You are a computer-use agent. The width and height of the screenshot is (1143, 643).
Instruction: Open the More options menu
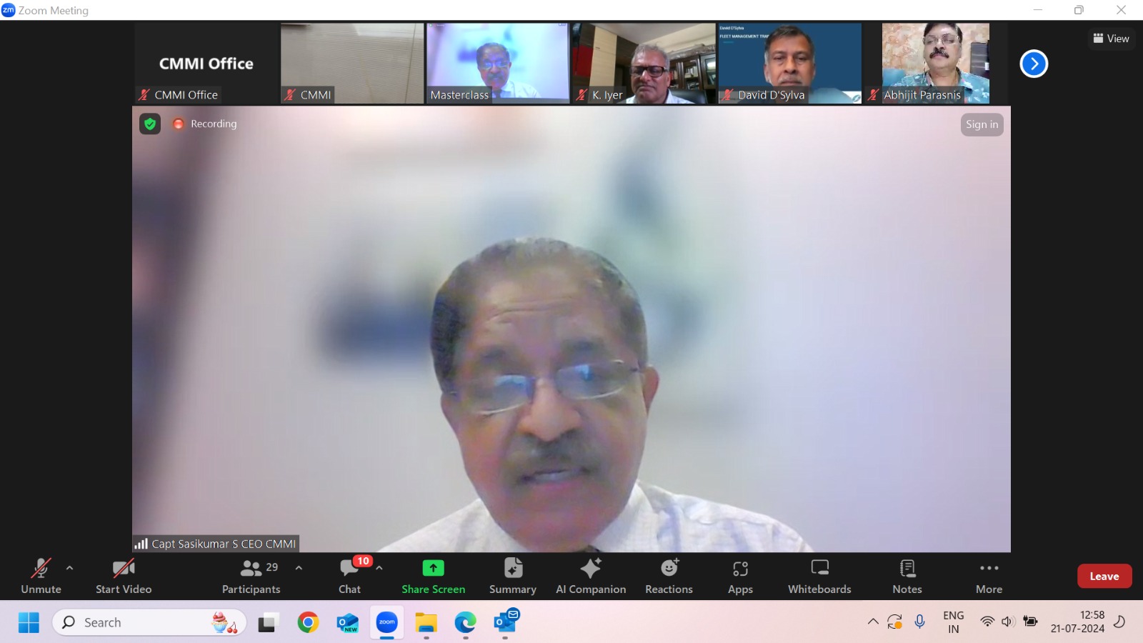point(989,576)
